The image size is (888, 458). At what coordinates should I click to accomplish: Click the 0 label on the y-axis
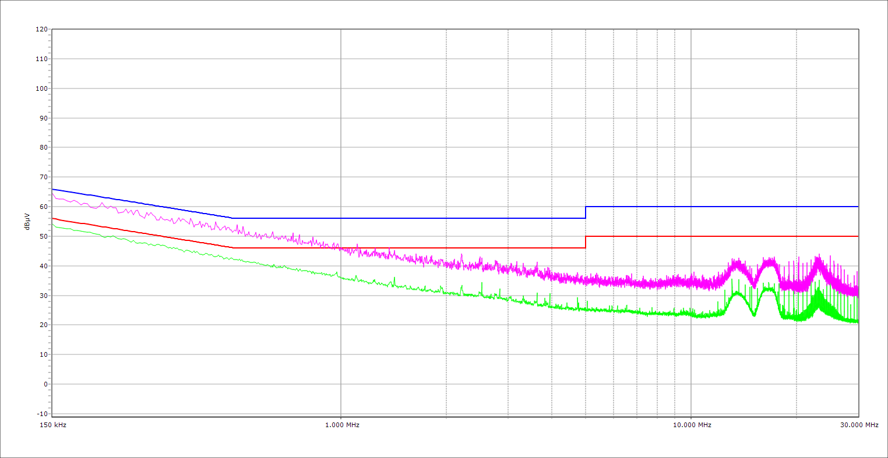(45, 384)
